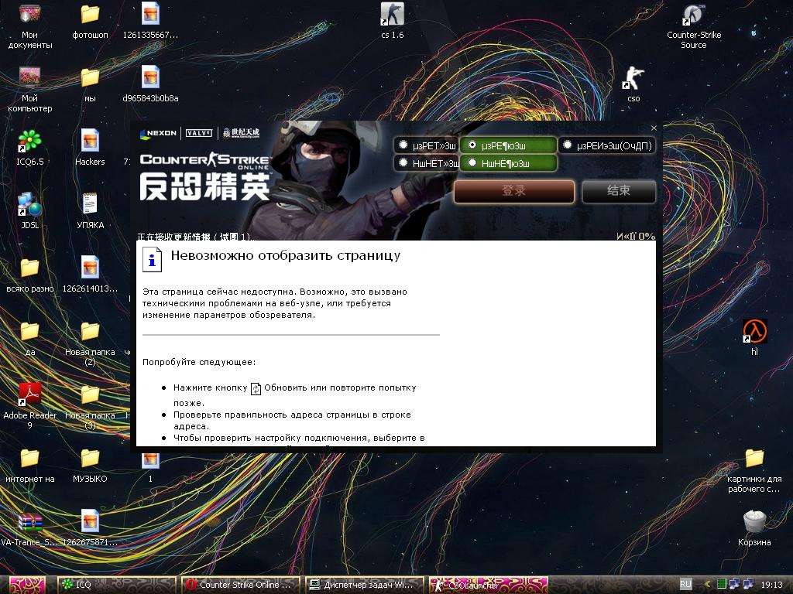The image size is (793, 594).
Task: Open the фотошоп folder on the desktop
Action: [x=90, y=14]
